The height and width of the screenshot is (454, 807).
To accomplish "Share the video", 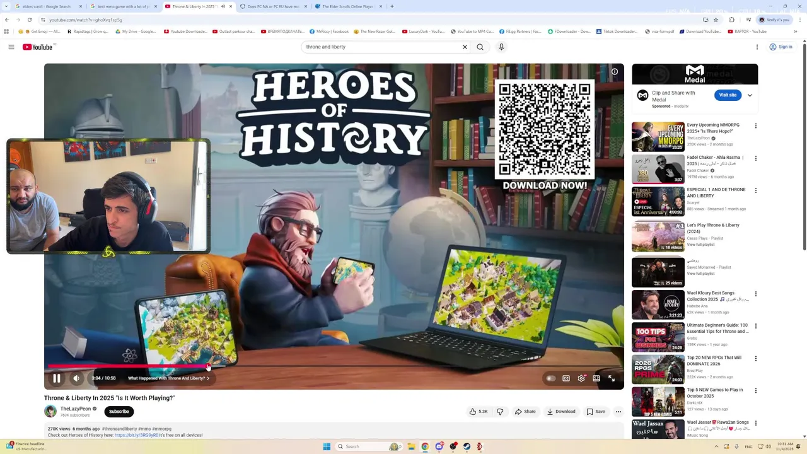I will tap(525, 412).
